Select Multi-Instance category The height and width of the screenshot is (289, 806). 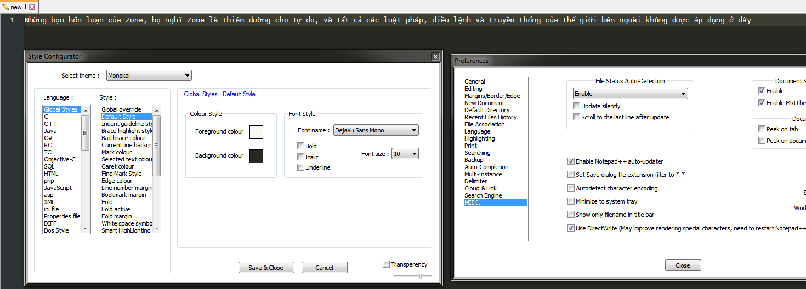[x=484, y=174]
